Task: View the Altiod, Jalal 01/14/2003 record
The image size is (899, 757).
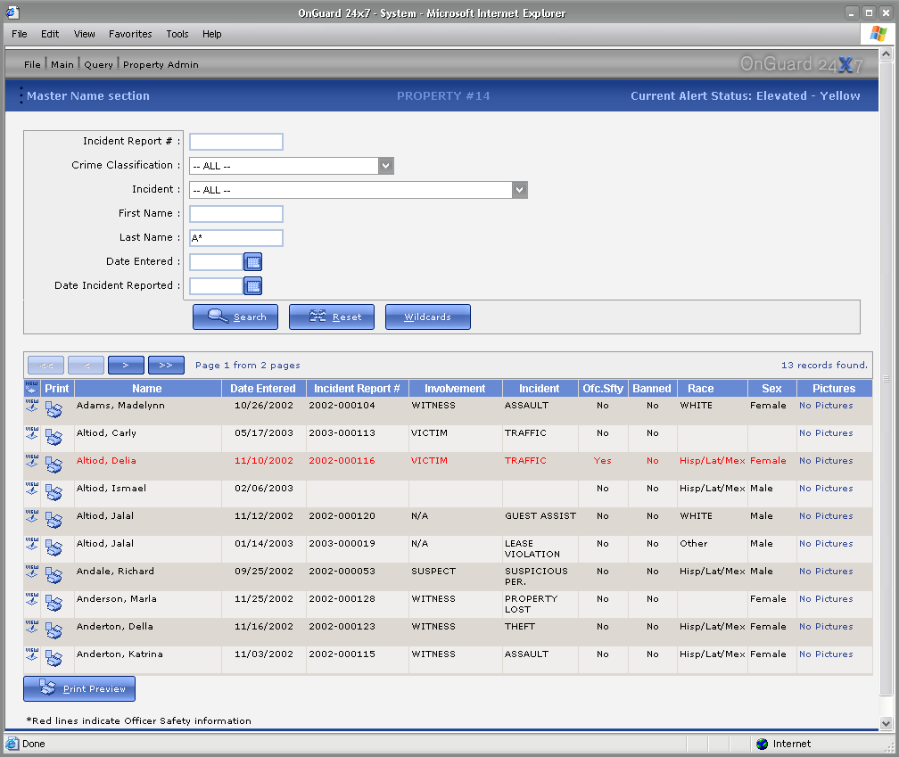Action: pos(31,544)
